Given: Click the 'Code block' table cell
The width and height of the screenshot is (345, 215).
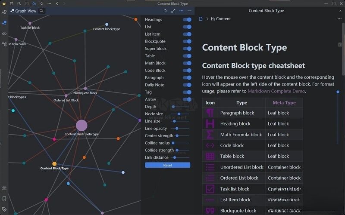Looking at the screenshot, I should (x=241, y=145).
